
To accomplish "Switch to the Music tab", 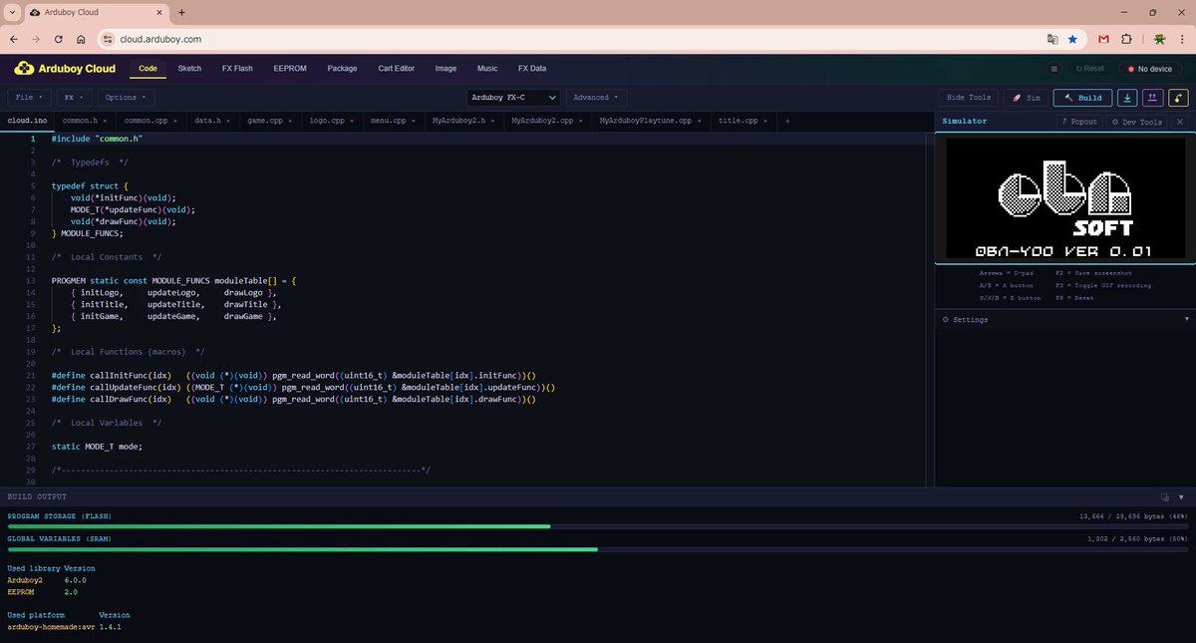I will pyautogui.click(x=487, y=69).
